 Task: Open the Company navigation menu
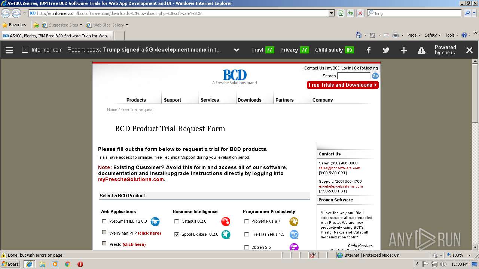pyautogui.click(x=323, y=100)
